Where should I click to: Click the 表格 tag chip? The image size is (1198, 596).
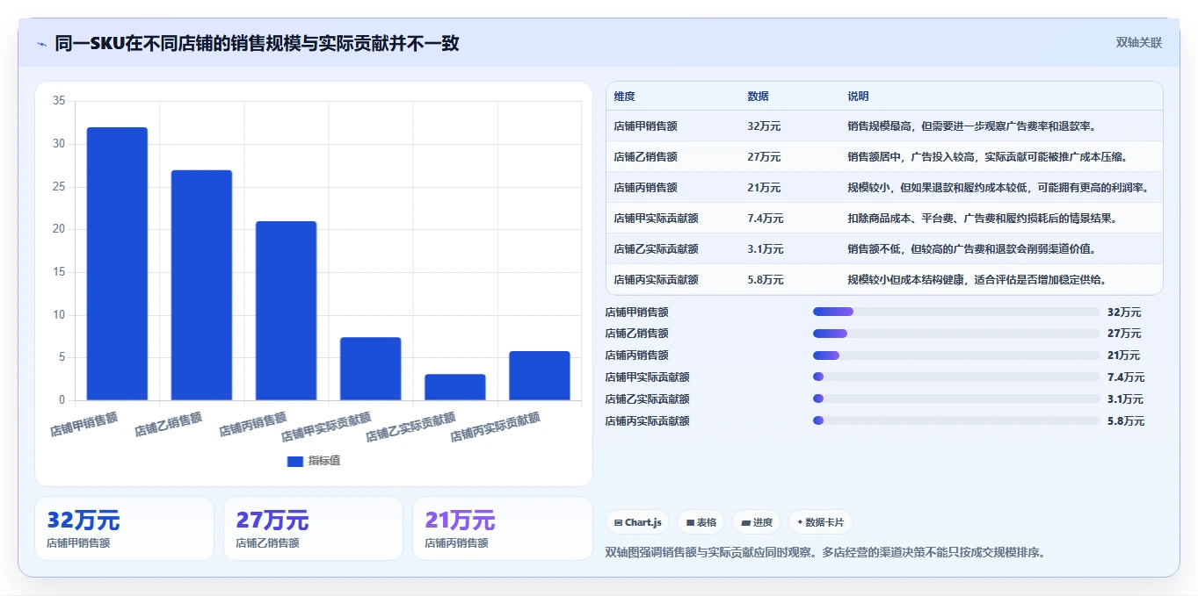[x=701, y=522]
